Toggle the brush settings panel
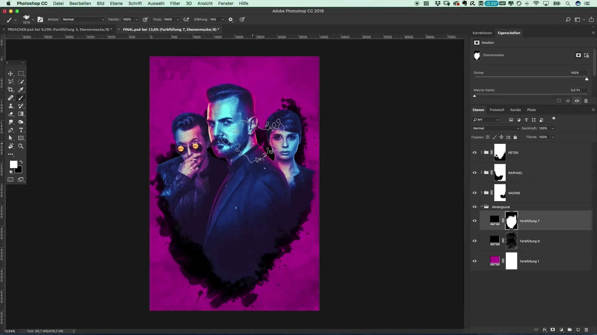 pyautogui.click(x=40, y=19)
